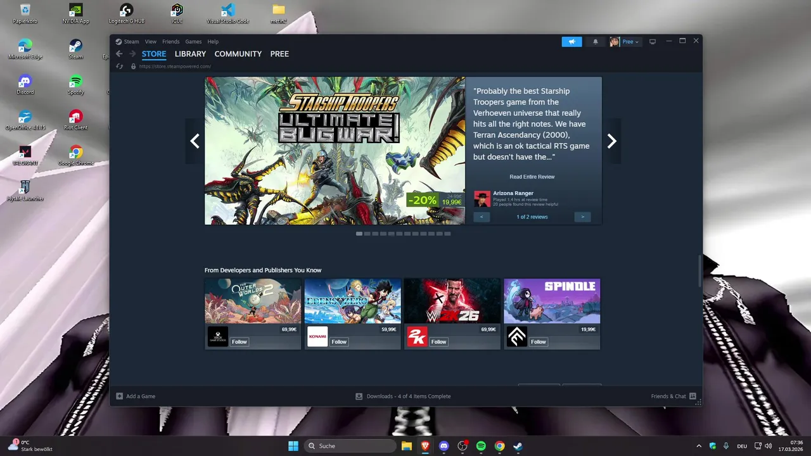Click Read Entire Review link
This screenshot has width=811, height=456.
click(x=532, y=177)
